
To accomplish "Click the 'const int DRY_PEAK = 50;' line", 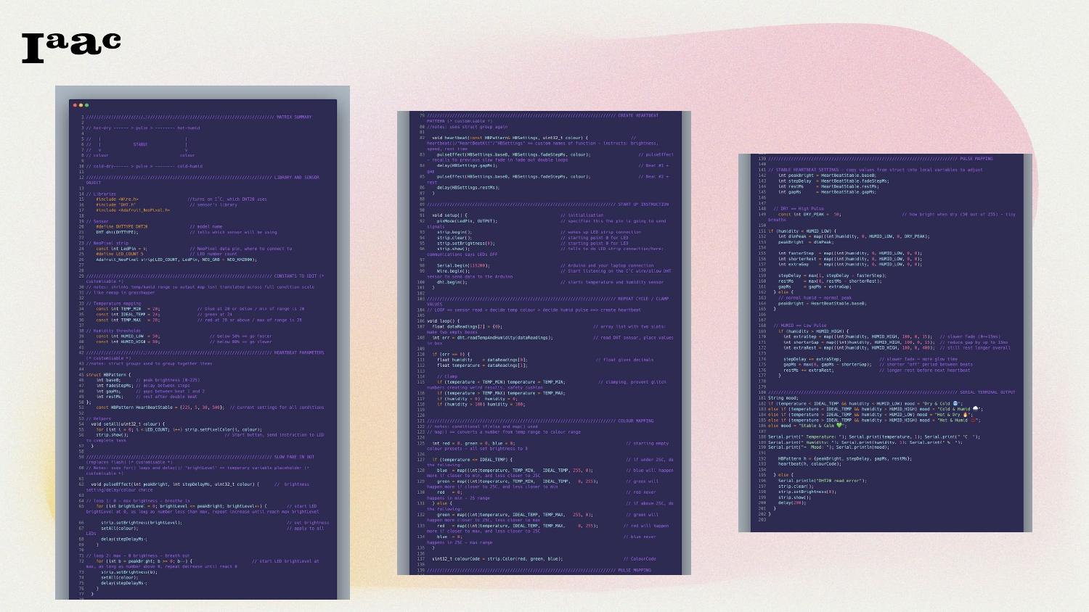I will 809,215.
